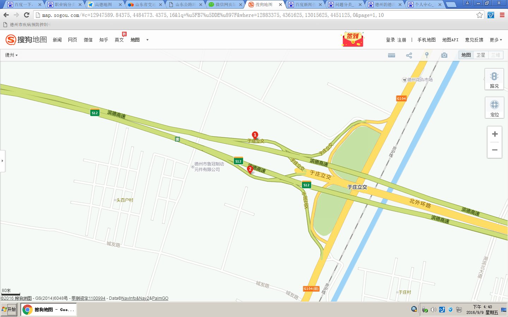Switch to the 百度一下 browser tab
This screenshot has height=317, width=508.
coord(23,5)
